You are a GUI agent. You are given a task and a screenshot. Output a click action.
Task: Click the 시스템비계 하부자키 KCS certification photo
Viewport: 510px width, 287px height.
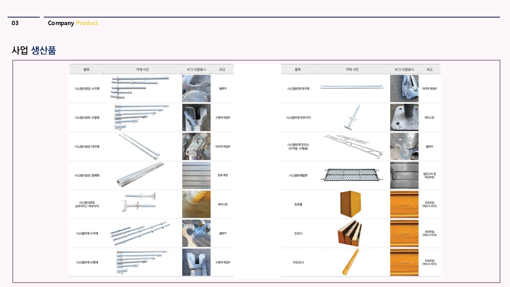(x=404, y=118)
